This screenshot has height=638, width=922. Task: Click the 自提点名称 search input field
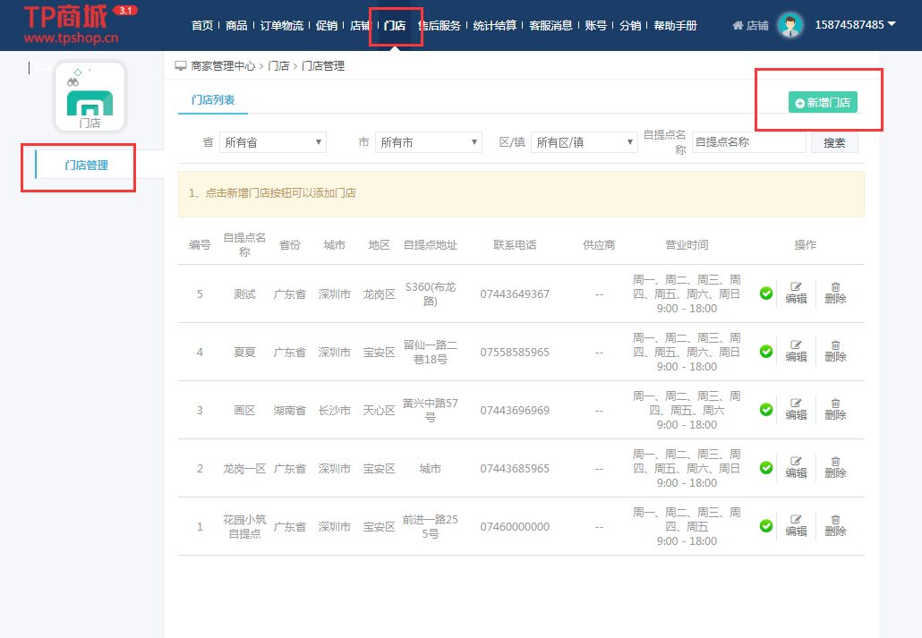click(748, 142)
